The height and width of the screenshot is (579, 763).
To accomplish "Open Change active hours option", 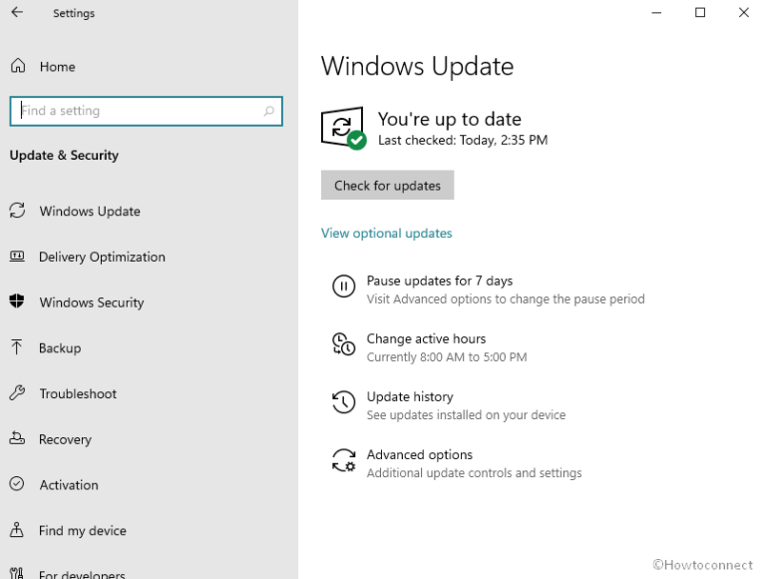I will (x=426, y=339).
